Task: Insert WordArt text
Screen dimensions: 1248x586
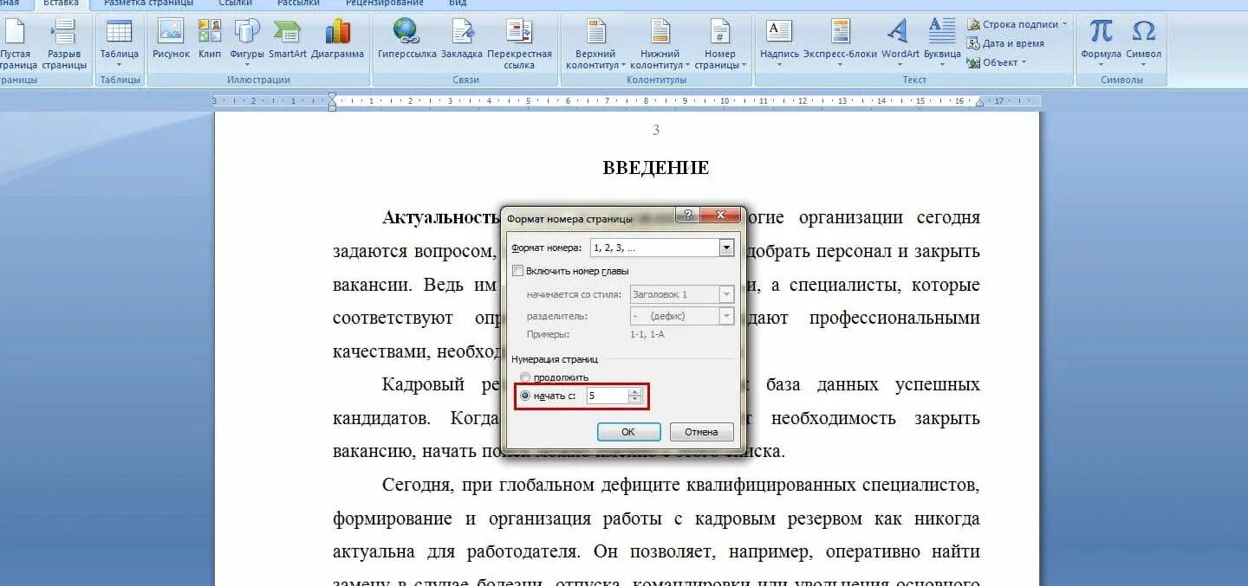Action: (x=900, y=43)
